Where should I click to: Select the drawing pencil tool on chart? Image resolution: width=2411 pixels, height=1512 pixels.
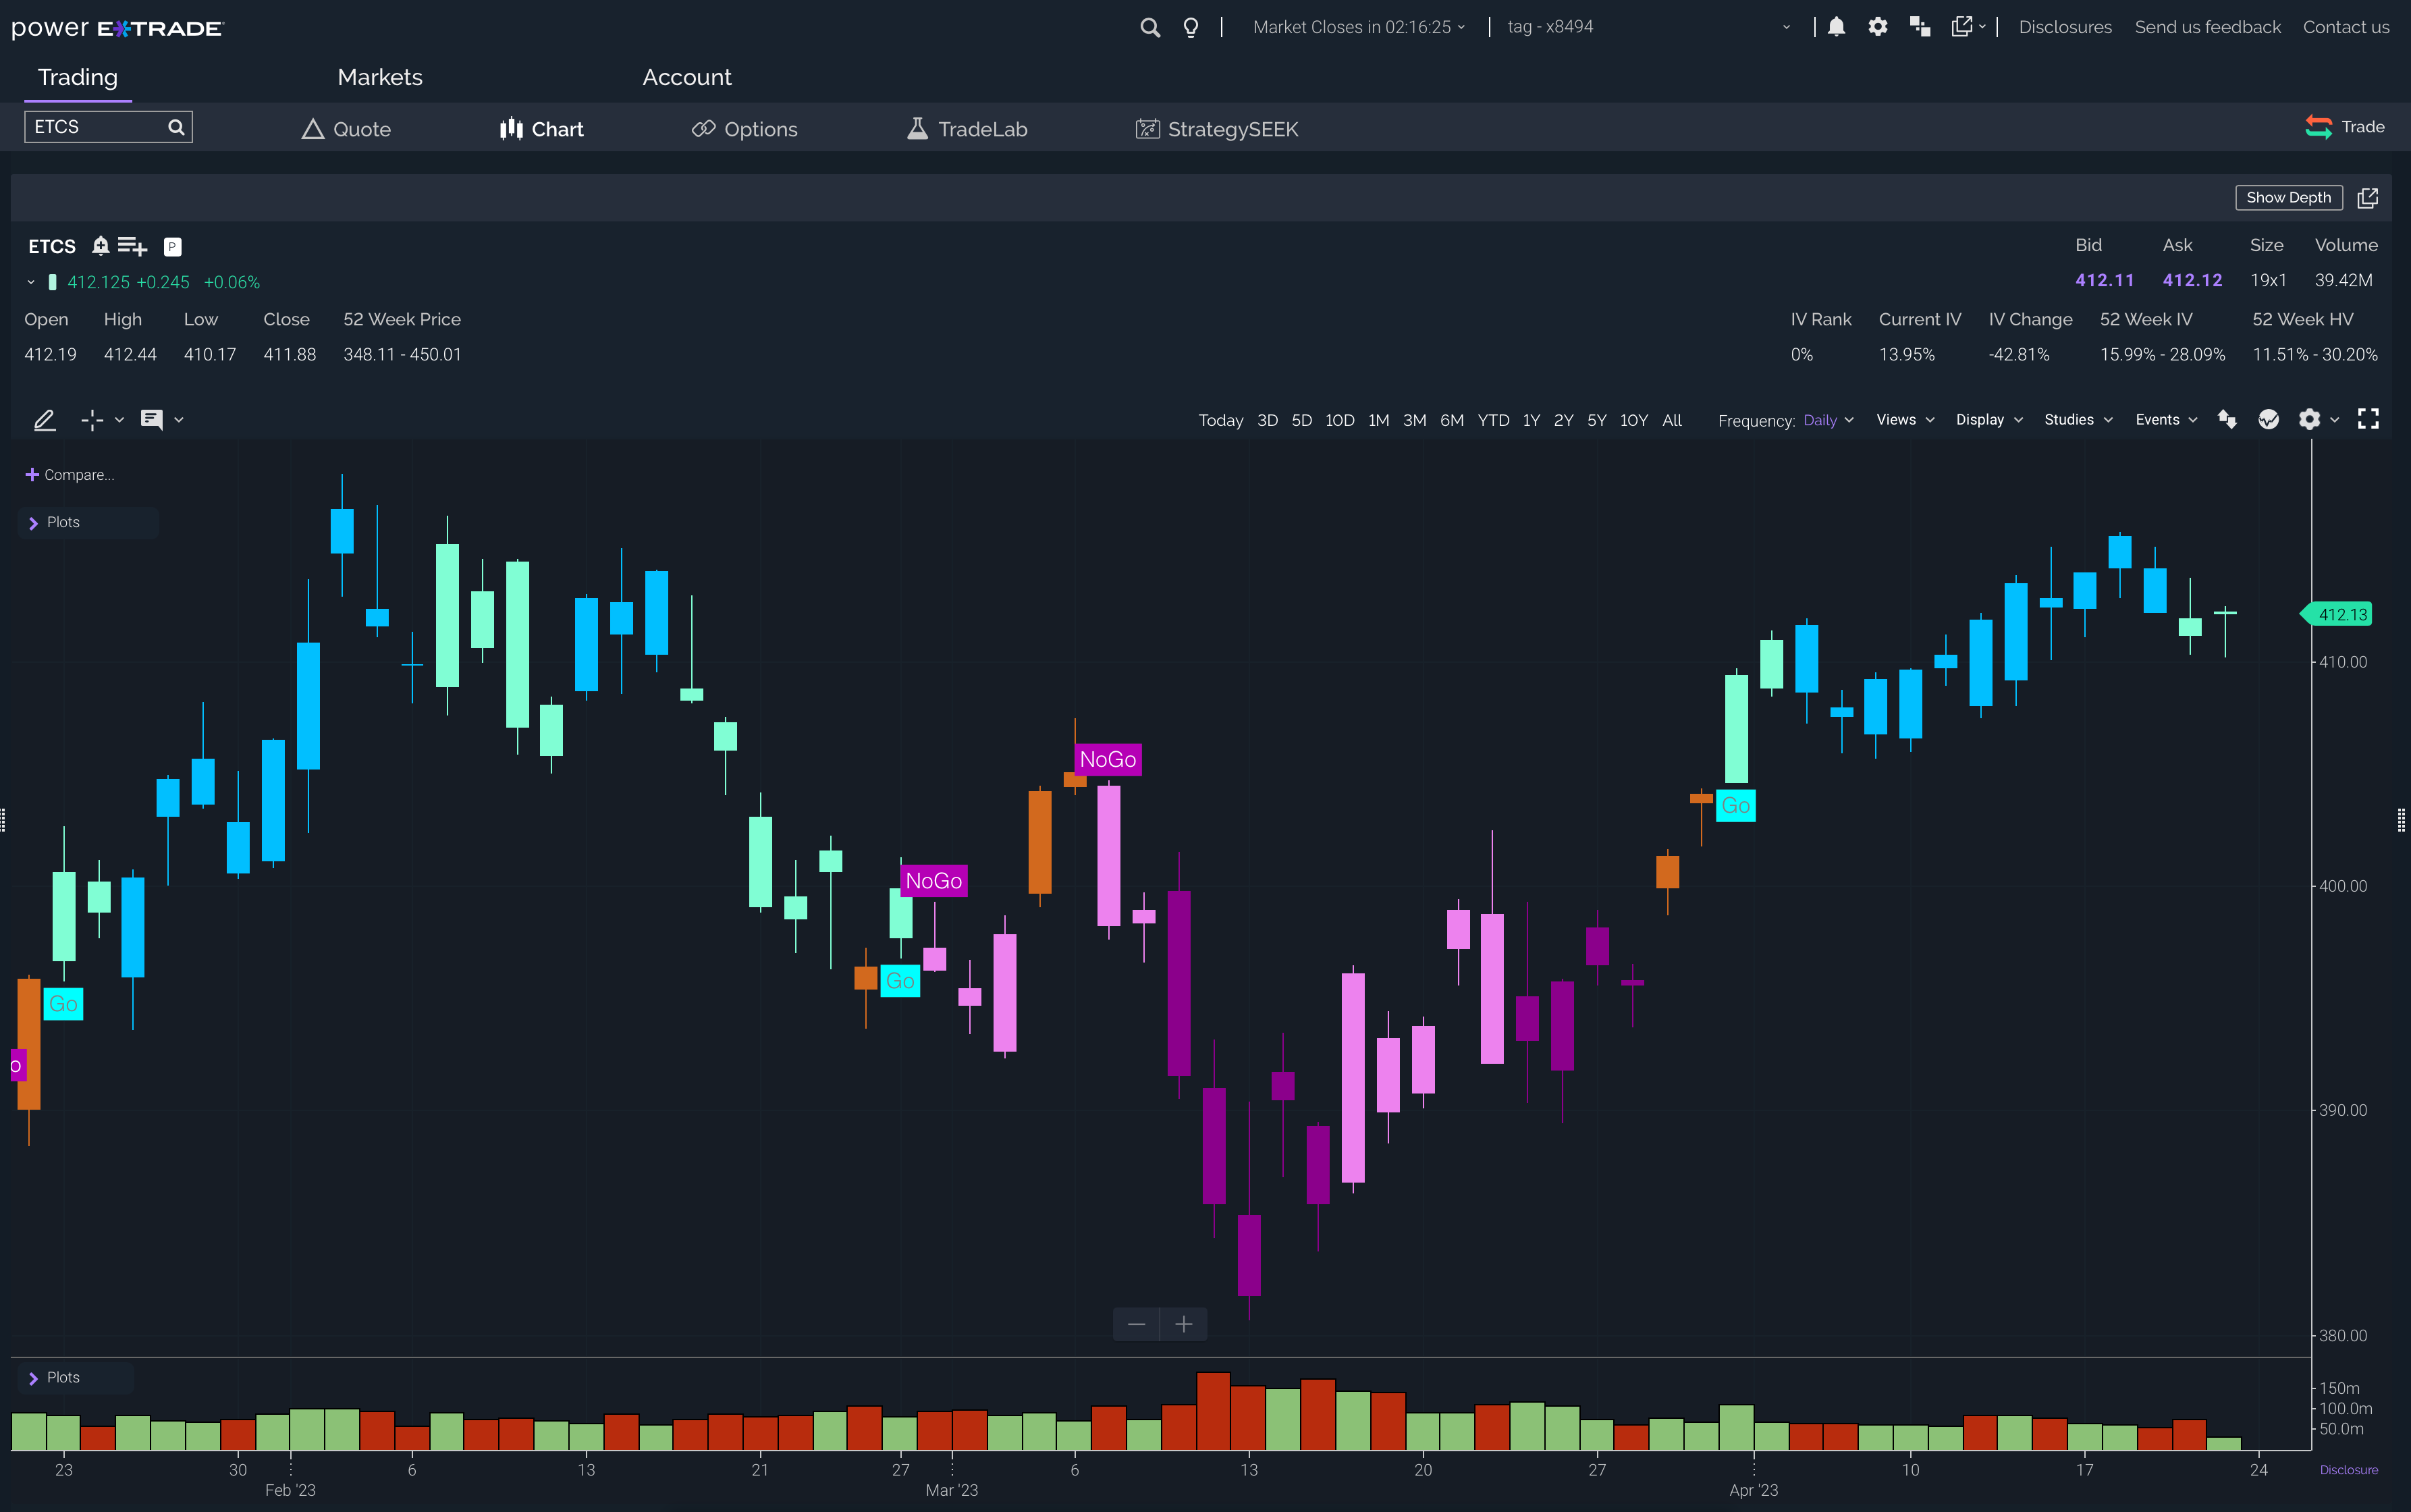(44, 420)
